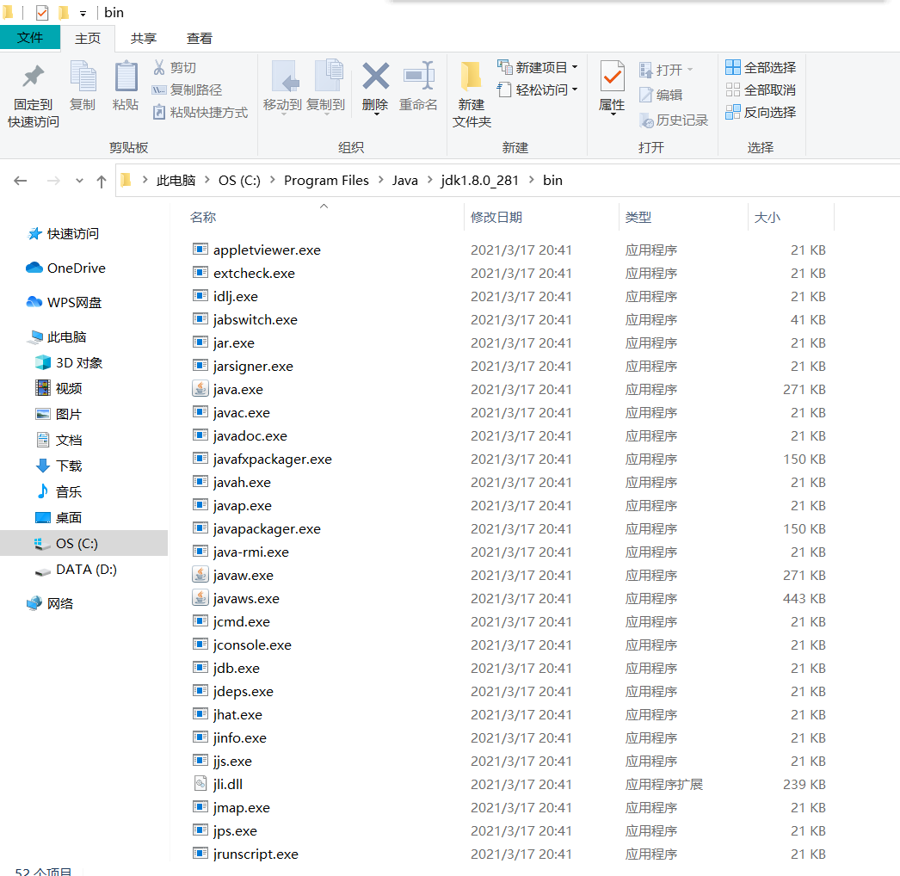Click the Edit icon in Open group
This screenshot has width=900, height=876.
pos(645,95)
